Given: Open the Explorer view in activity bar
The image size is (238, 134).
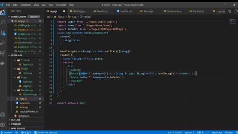Looking at the screenshot, I should pos(3,12).
